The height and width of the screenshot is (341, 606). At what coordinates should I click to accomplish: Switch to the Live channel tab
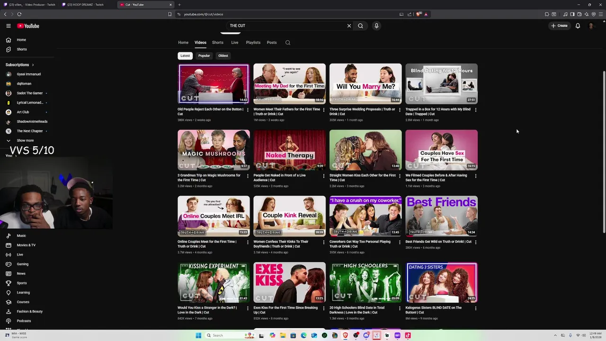coord(235,43)
